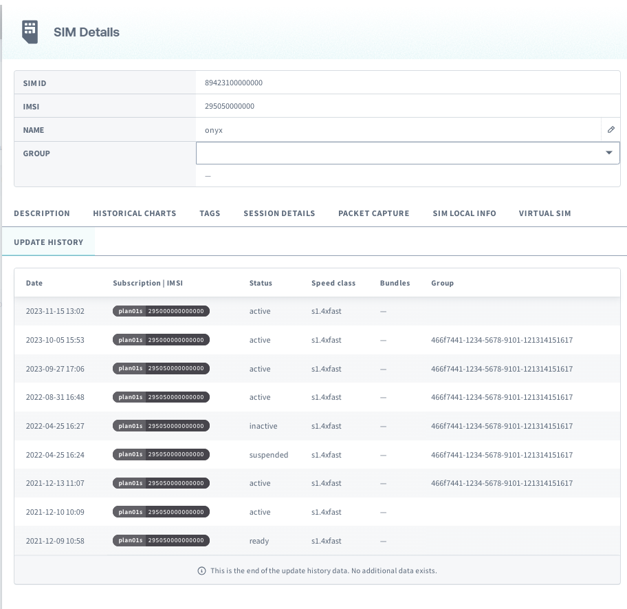Screen dimensions: 627x609
Task: Switch to the Description tab
Action: (42, 213)
